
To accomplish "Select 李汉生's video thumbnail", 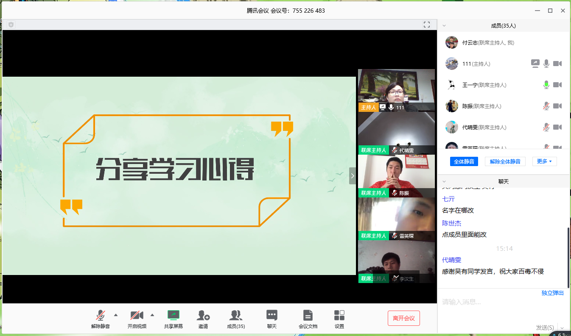I will [396, 261].
